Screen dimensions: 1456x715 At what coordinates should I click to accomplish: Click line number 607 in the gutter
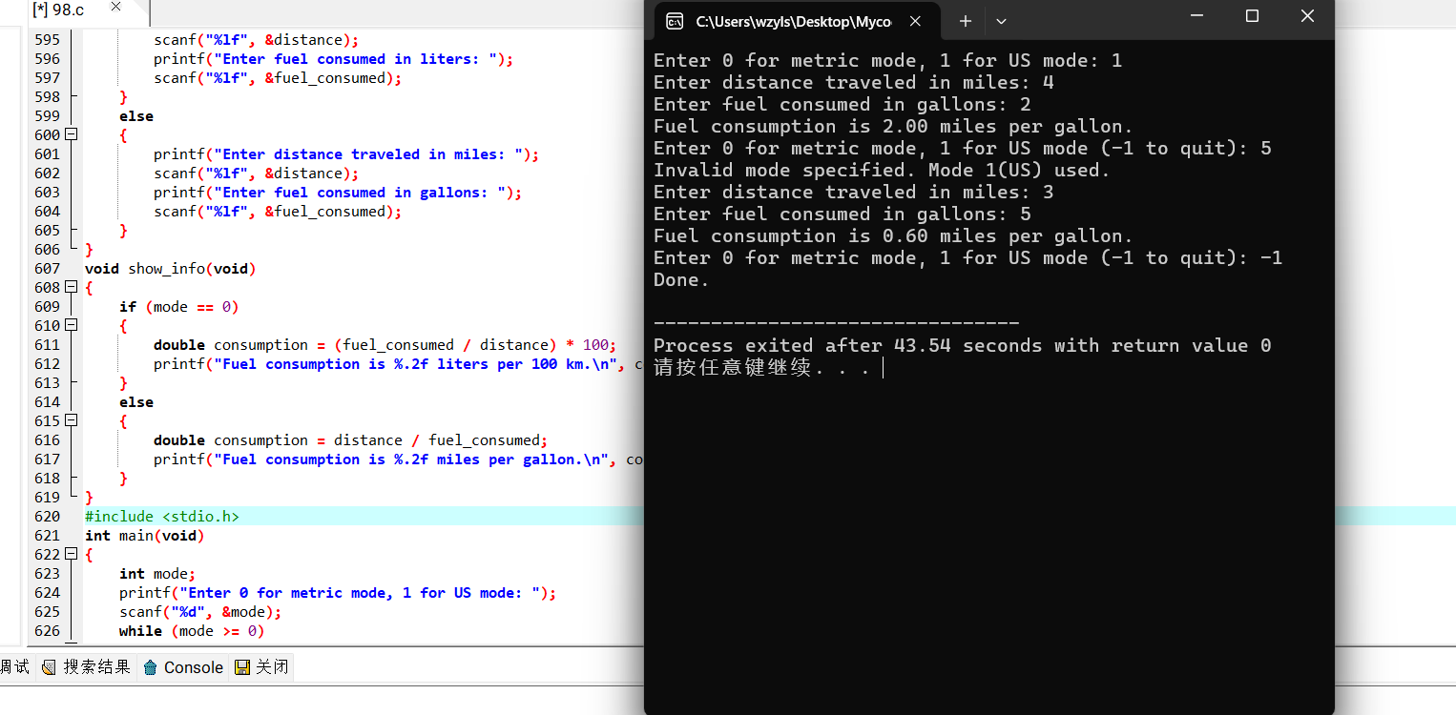tap(47, 269)
